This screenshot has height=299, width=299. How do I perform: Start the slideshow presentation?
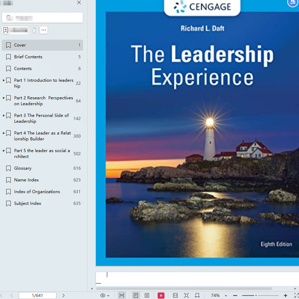click(161, 296)
